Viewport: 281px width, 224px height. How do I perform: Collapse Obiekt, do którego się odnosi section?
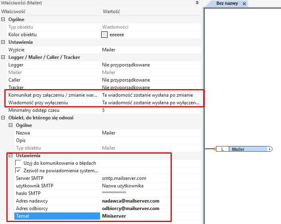tap(4, 118)
